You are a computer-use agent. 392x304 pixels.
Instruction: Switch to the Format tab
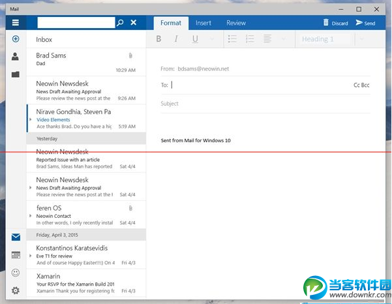[171, 23]
